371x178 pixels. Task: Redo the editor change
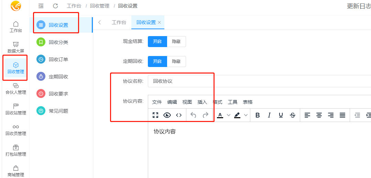206,115
